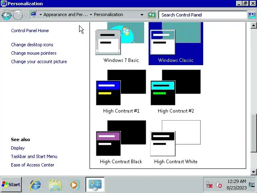This screenshot has height=193, width=257.
Task: Refresh the Personalization page
Action: click(152, 15)
